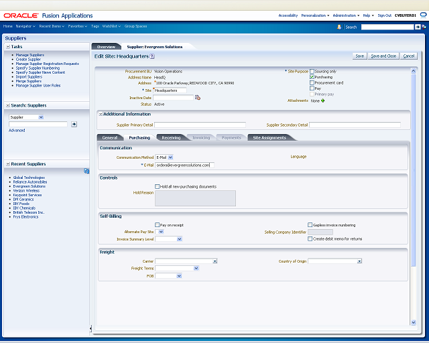Open the Administration menu
Image resolution: width=429 pixels, height=343 pixels.
346,15
